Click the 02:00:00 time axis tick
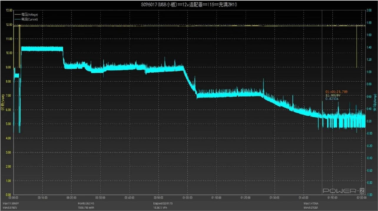The height and width of the screenshot is (211, 378). tap(362, 198)
